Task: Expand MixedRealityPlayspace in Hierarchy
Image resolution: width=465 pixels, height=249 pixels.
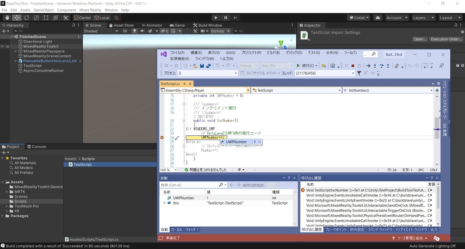Action: (16, 51)
